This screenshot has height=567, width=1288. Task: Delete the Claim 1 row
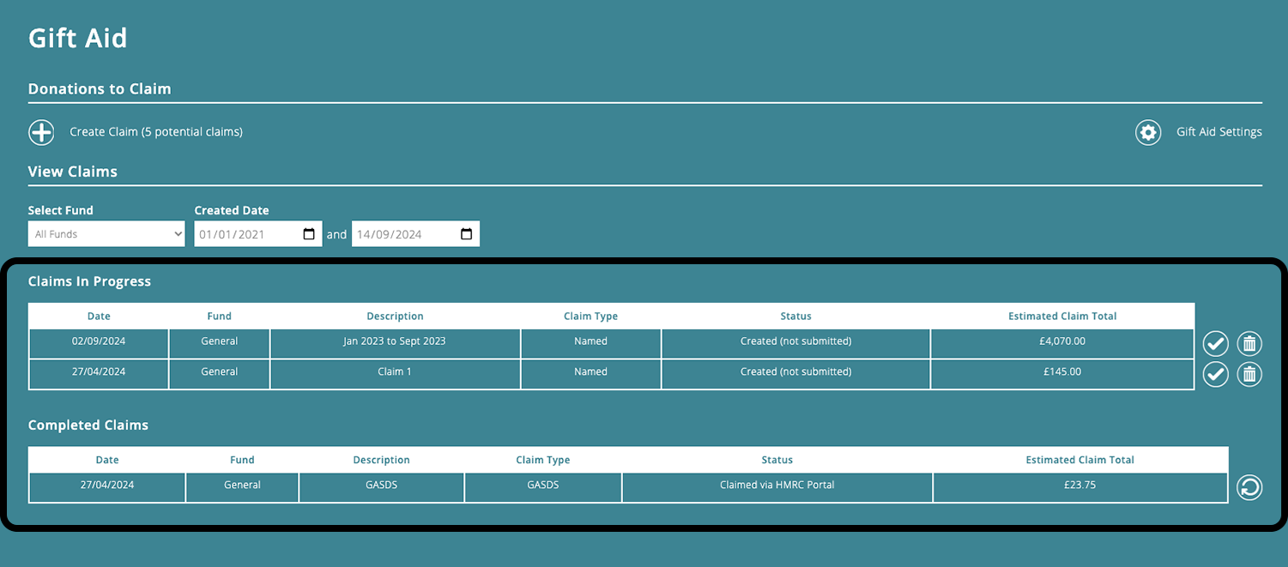(x=1249, y=374)
